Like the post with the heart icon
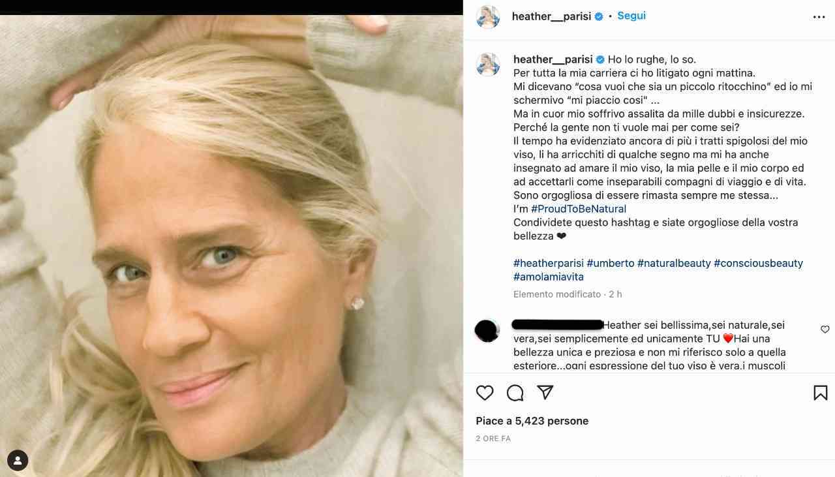This screenshot has height=477, width=835. [x=485, y=393]
